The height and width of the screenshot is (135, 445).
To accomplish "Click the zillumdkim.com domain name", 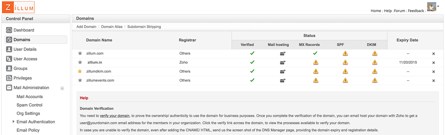I will (x=99, y=71).
